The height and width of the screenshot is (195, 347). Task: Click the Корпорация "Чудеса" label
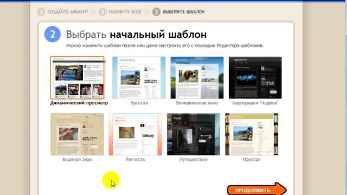255,103
